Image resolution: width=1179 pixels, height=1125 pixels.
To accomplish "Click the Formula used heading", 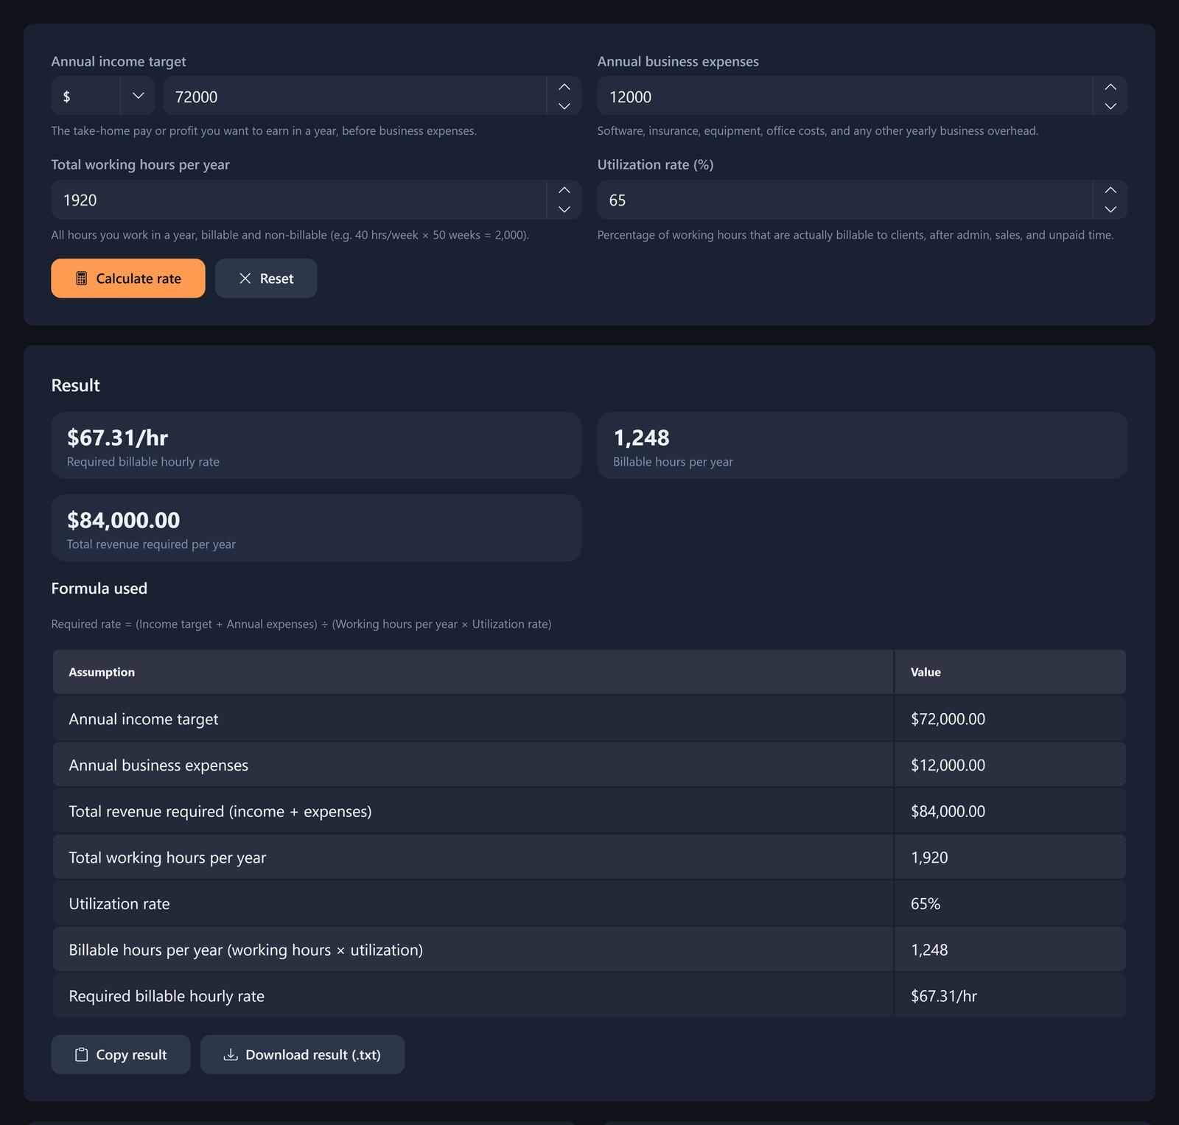I will click(x=99, y=589).
